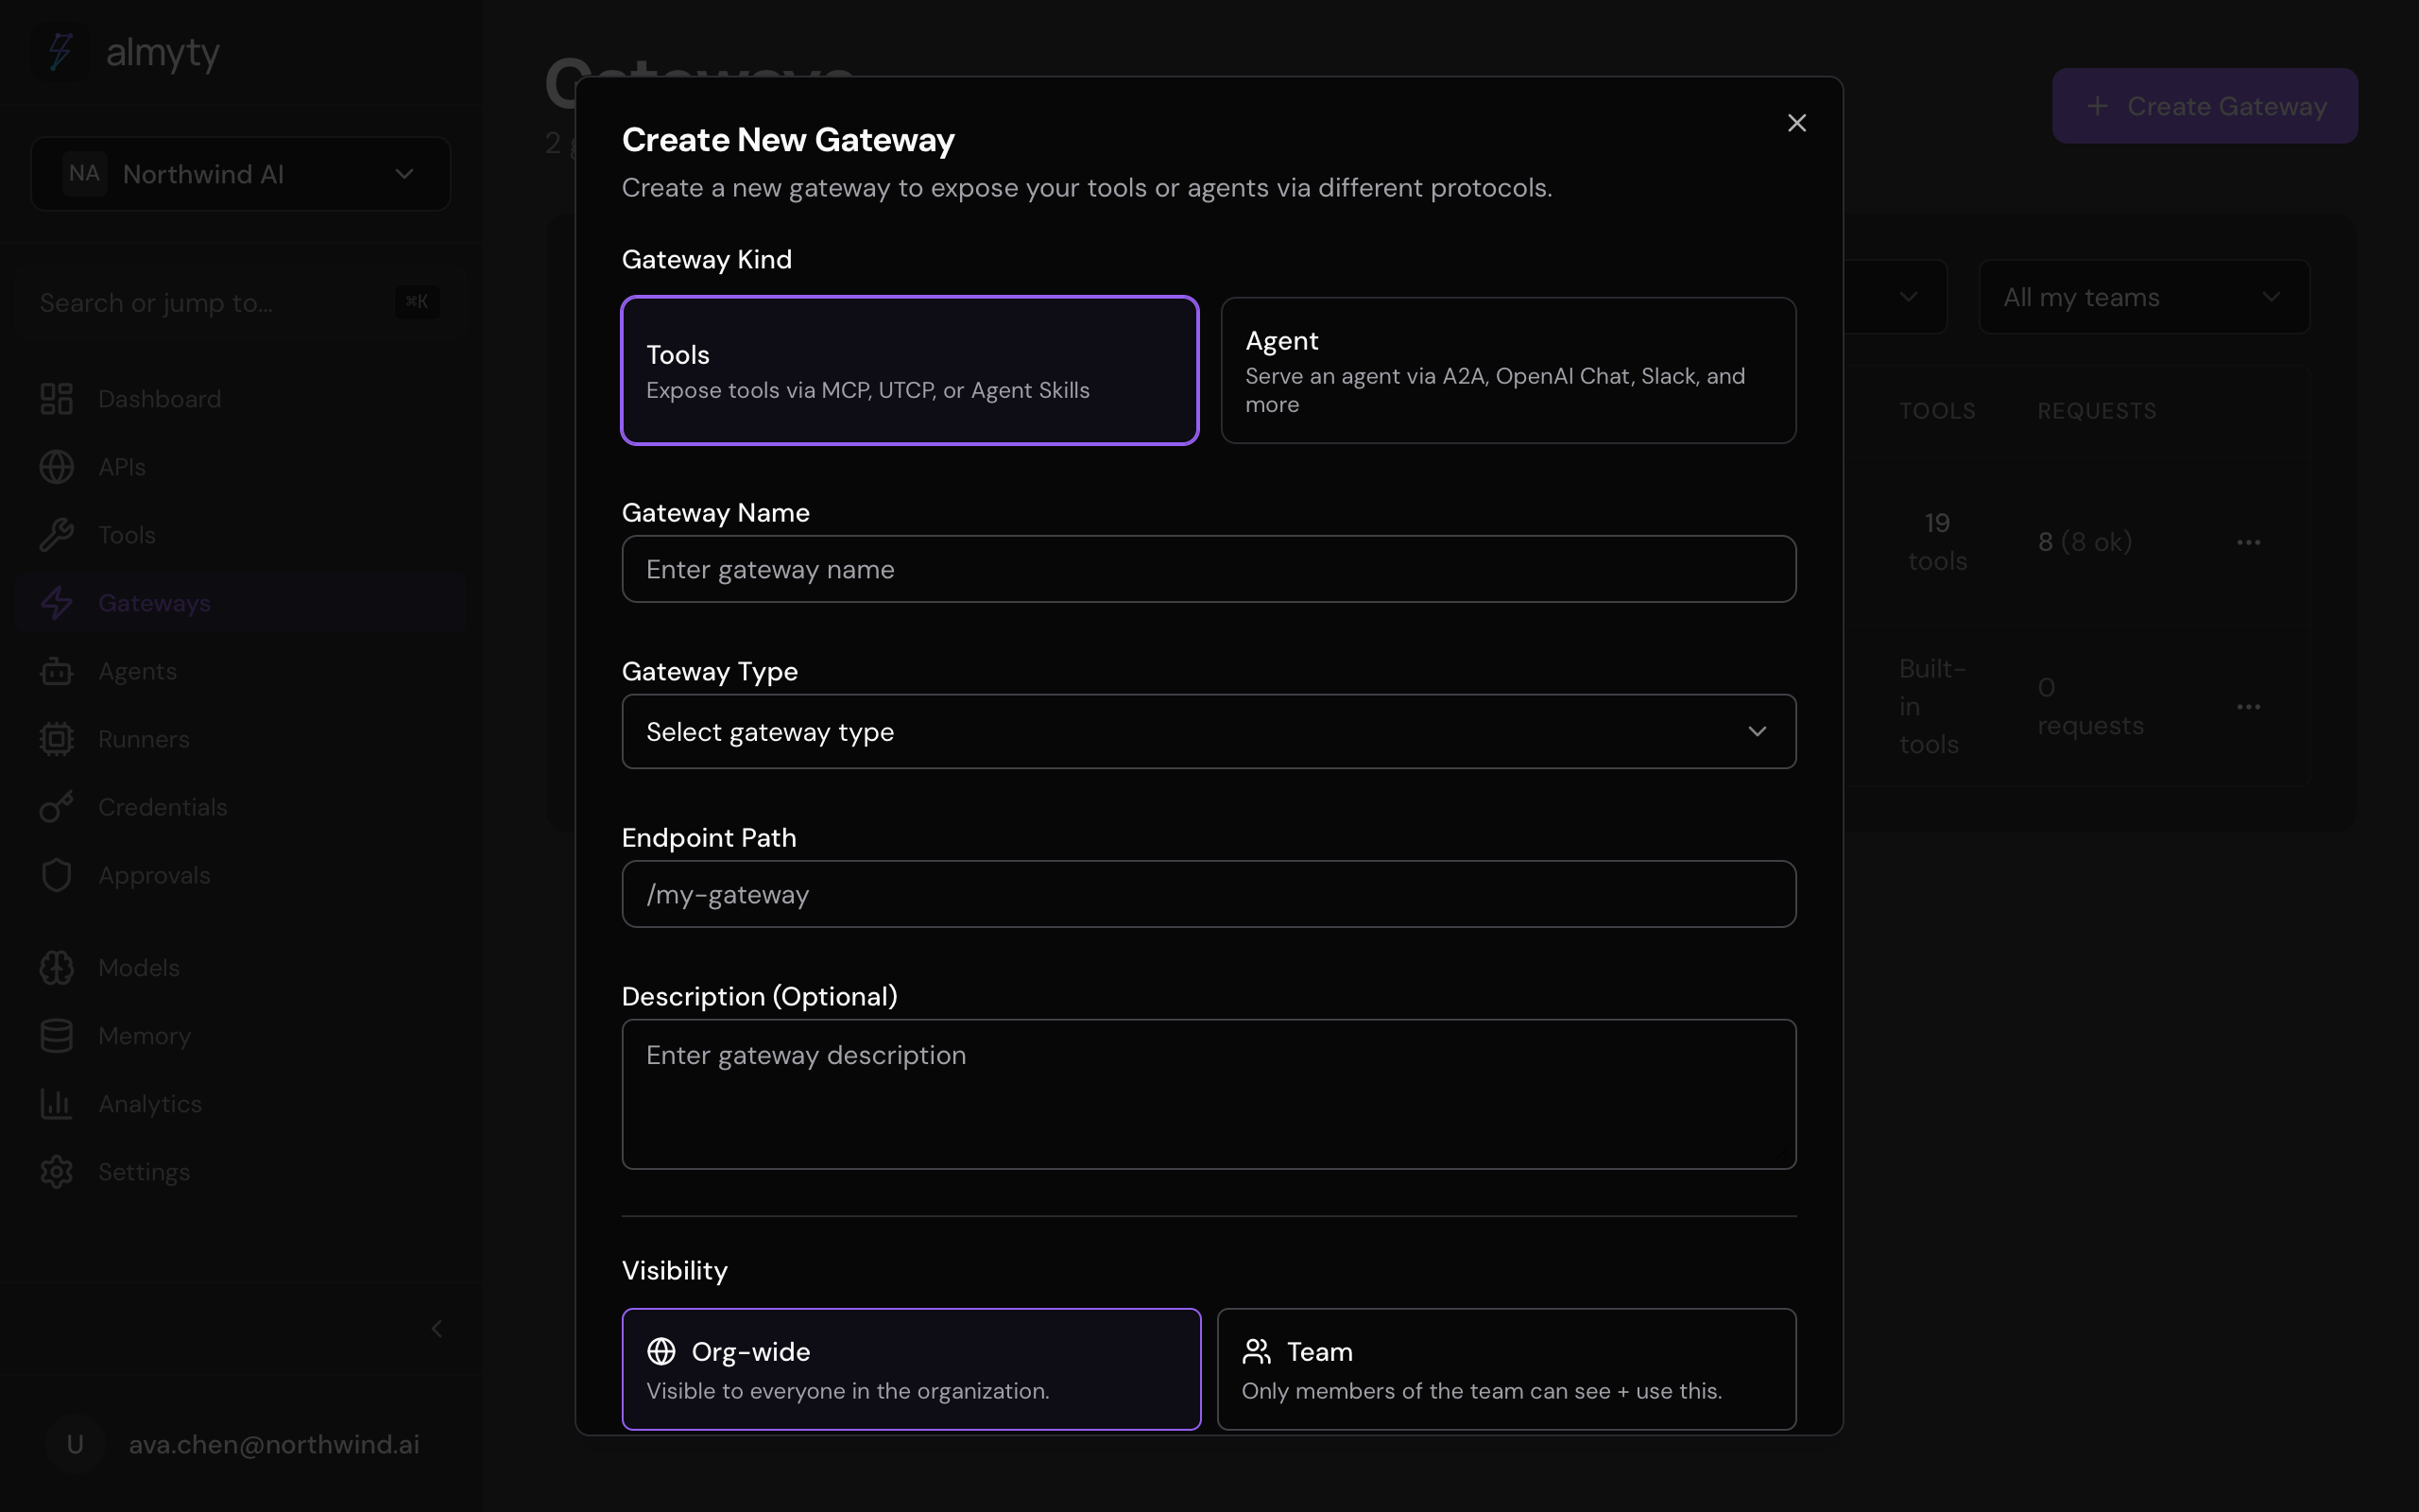Focus the Endpoint Path field

(1209, 894)
